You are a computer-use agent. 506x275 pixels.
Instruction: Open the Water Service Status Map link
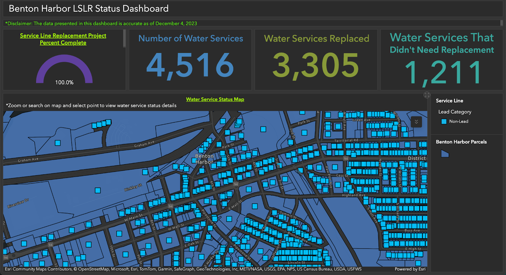[215, 99]
